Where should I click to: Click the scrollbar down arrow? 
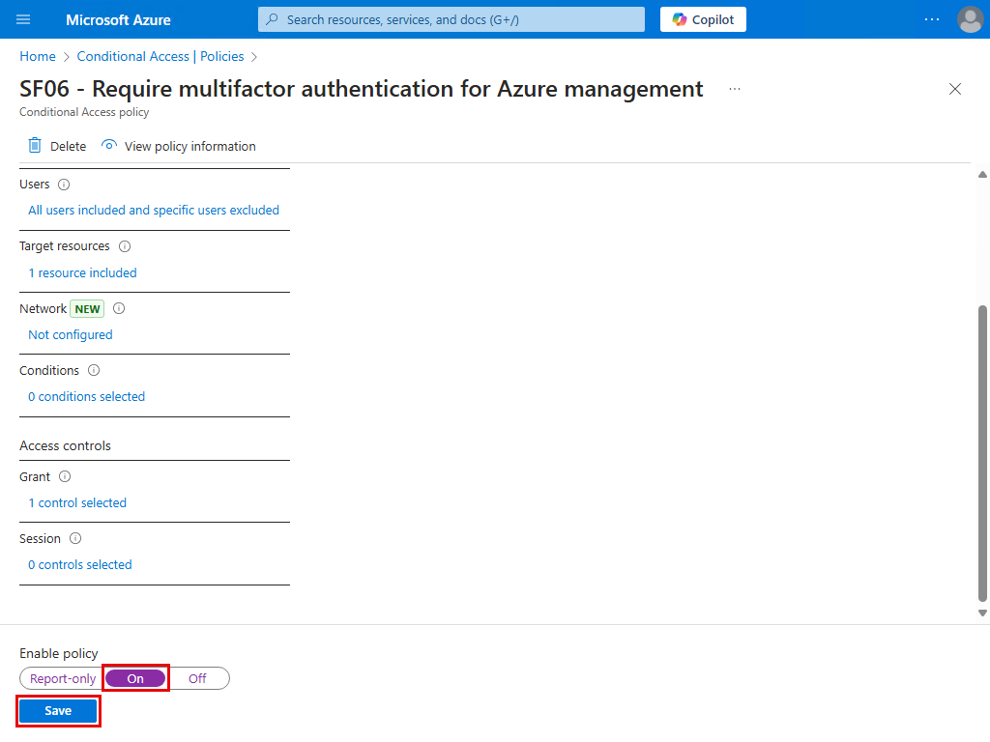[x=982, y=613]
